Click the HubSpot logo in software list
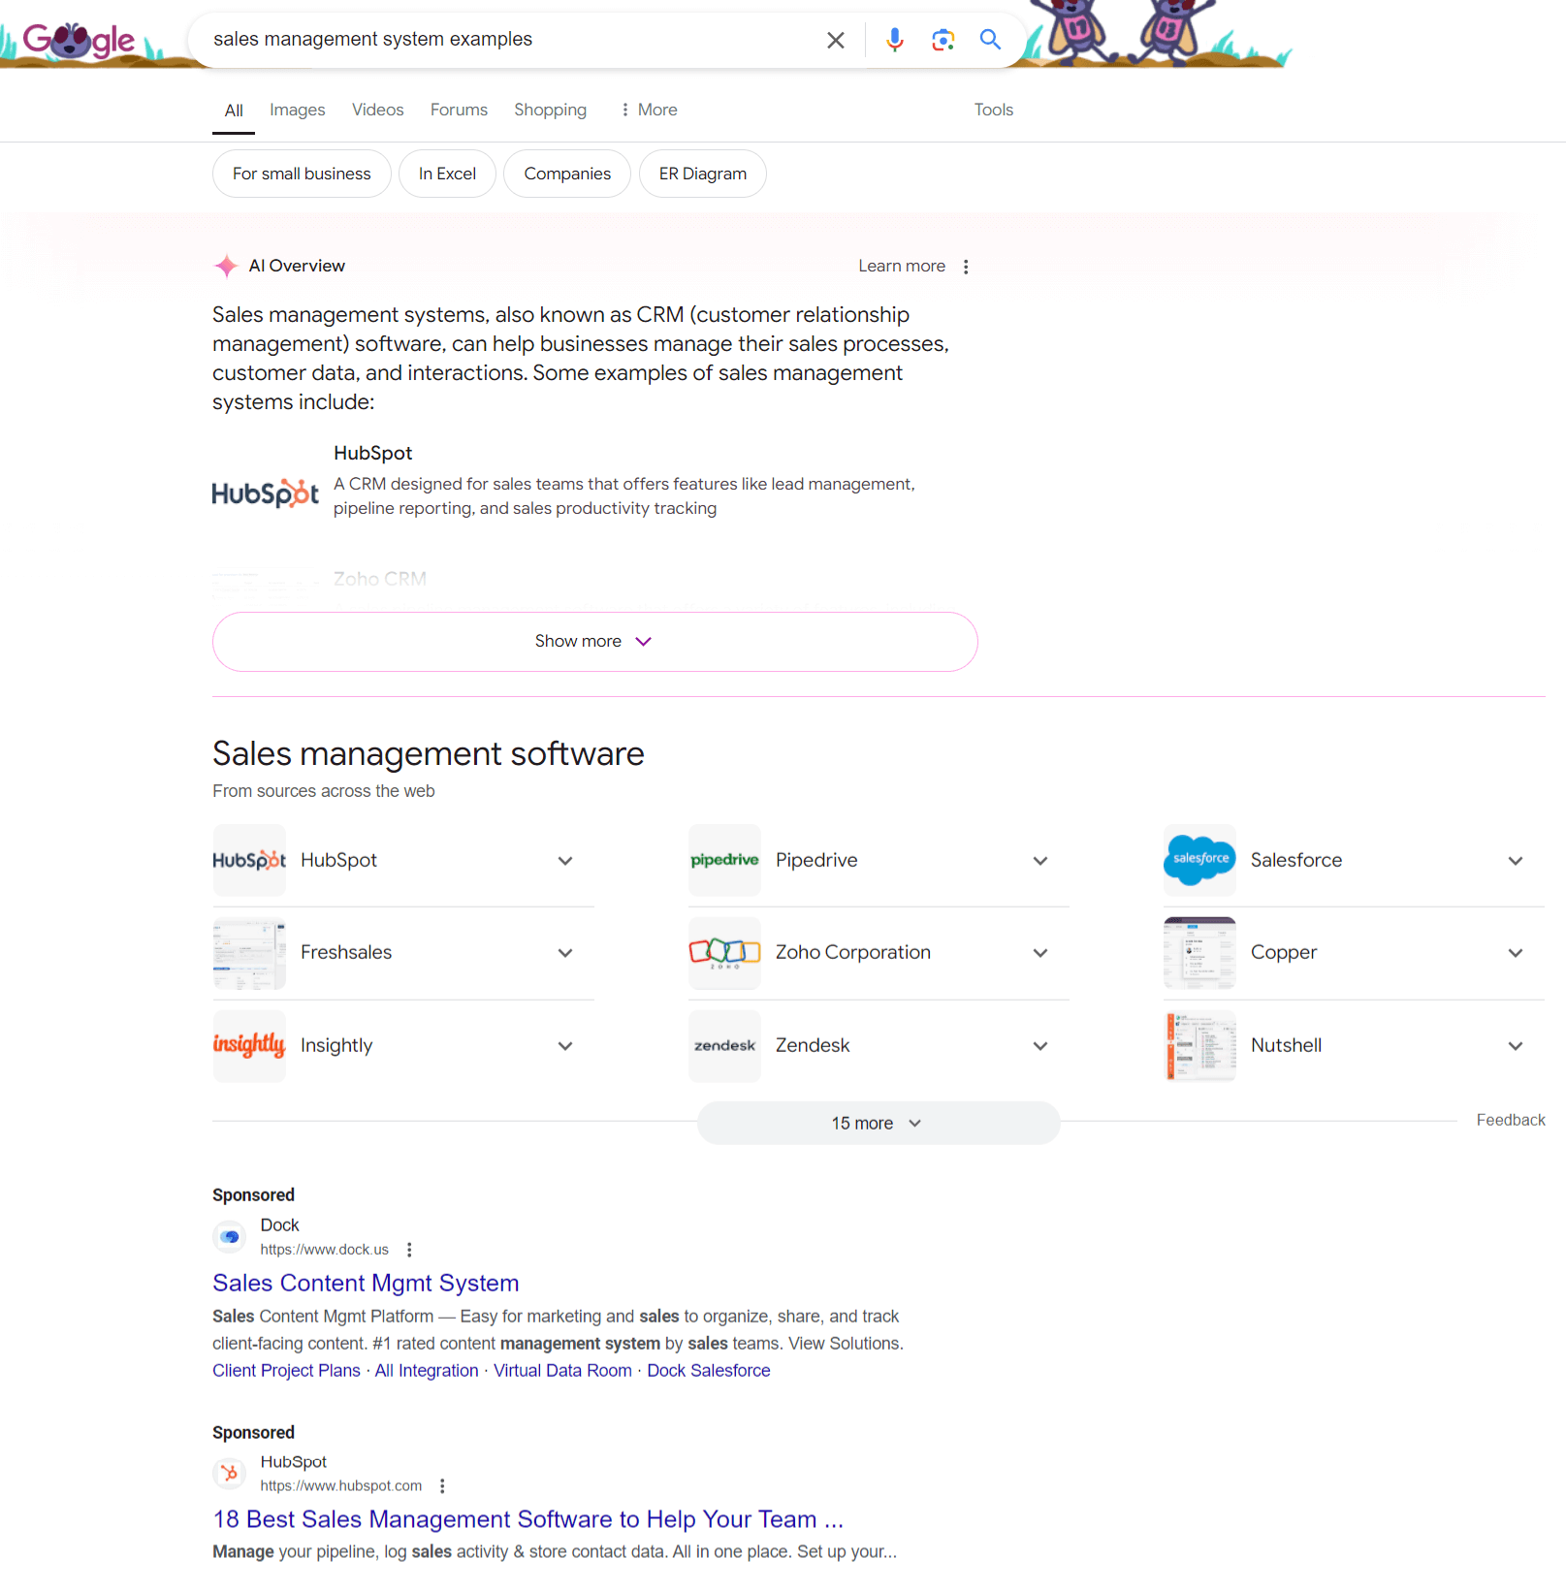 (249, 860)
